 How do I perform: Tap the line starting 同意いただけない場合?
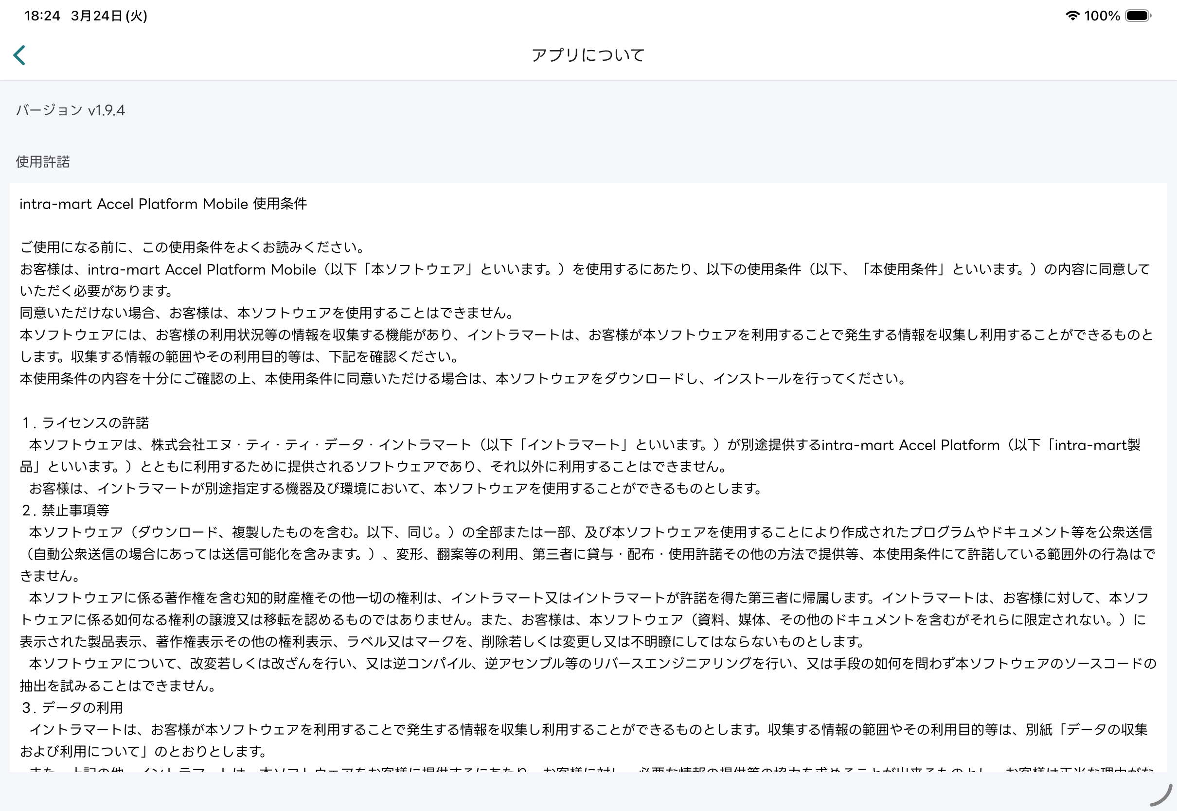tap(268, 313)
